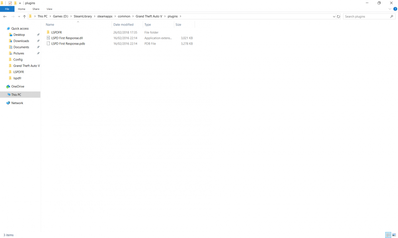Viewport: 398px width, 238px height.
Task: Open Config folder in the navigation pane
Action: (18, 60)
